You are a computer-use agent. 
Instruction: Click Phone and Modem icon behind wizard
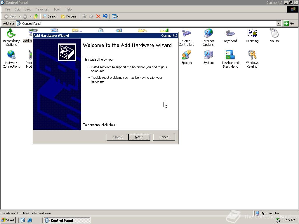point(29,59)
